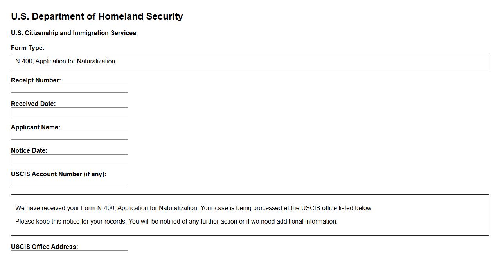The height and width of the screenshot is (254, 500).
Task: Click the "Form Type:" label
Action: click(28, 48)
